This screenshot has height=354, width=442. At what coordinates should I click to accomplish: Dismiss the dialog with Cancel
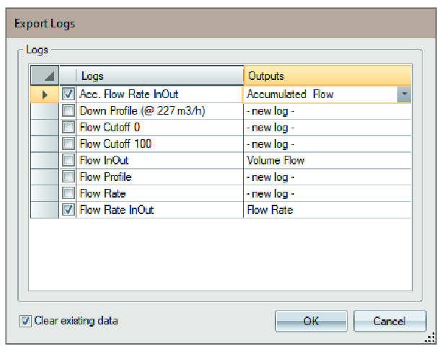[389, 321]
